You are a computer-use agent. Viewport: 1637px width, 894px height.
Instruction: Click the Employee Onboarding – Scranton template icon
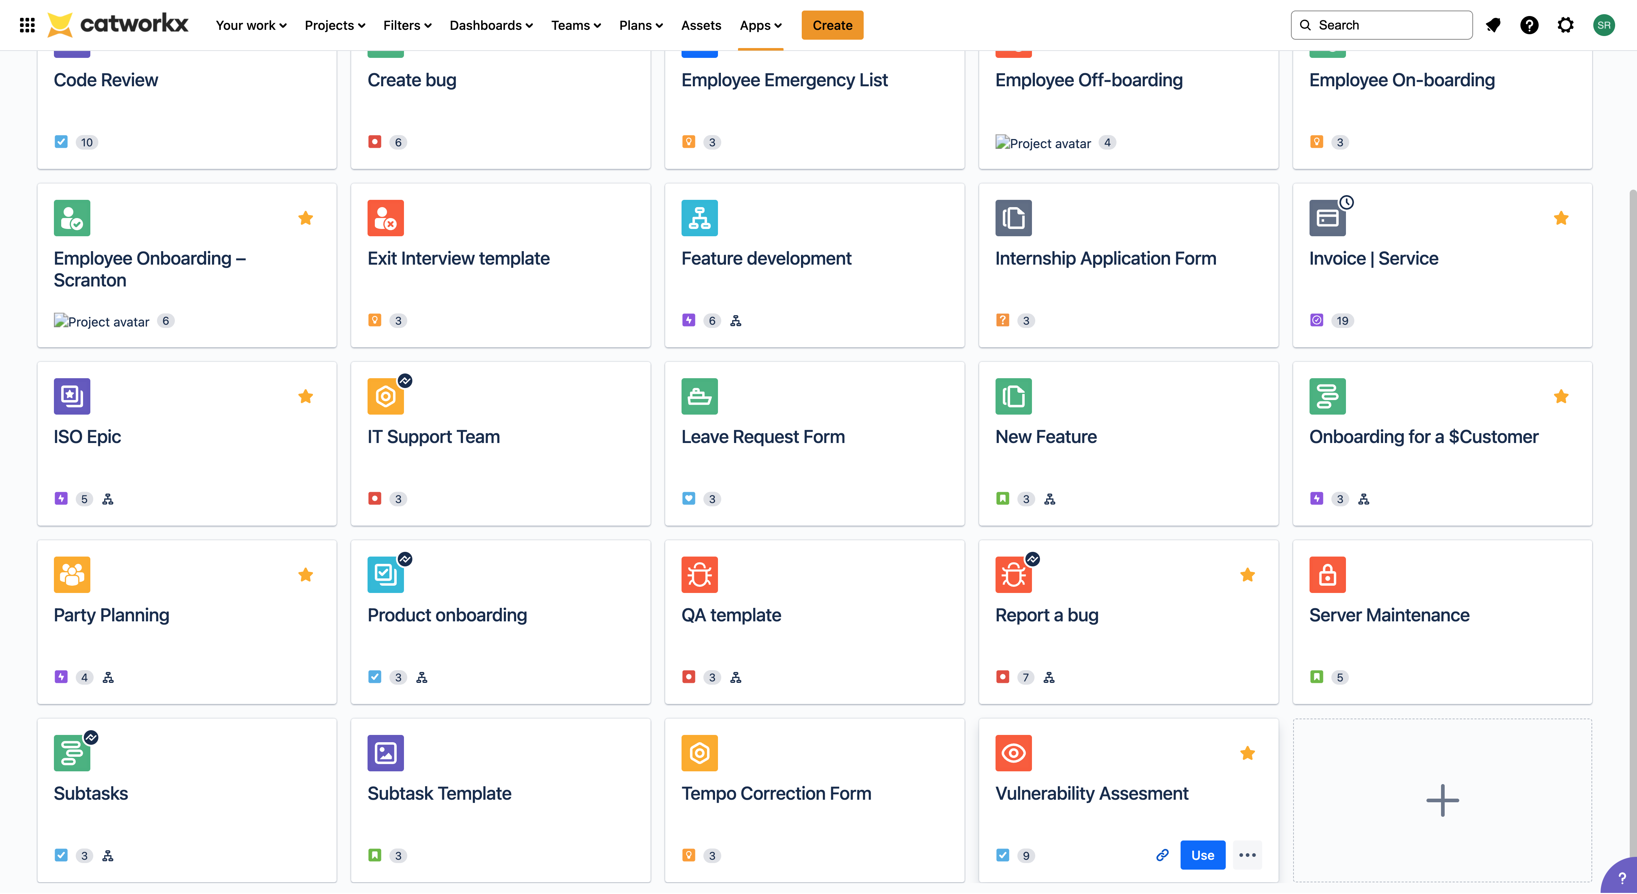pyautogui.click(x=72, y=218)
